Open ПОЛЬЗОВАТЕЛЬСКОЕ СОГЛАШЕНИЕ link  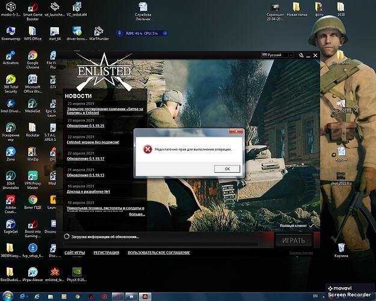tap(159, 252)
